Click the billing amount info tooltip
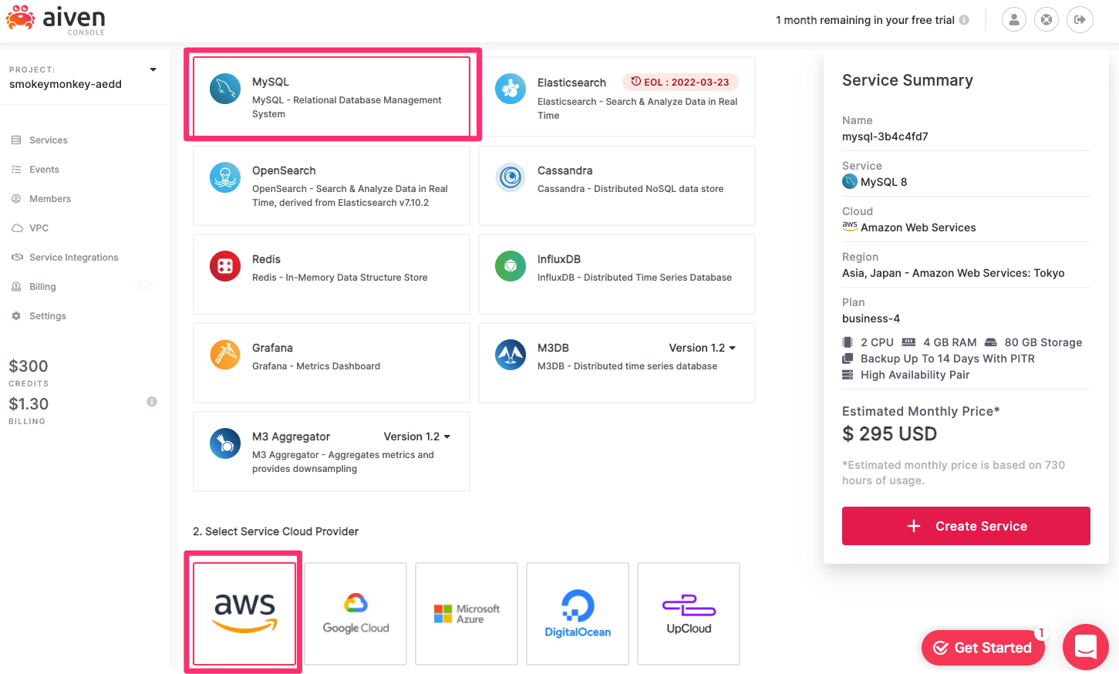This screenshot has width=1119, height=674. click(x=151, y=401)
